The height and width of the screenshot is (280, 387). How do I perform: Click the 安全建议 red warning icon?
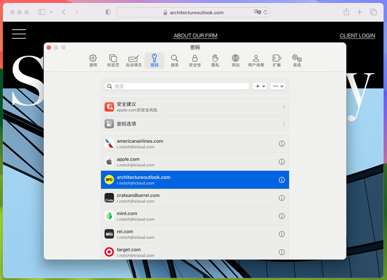pos(109,107)
